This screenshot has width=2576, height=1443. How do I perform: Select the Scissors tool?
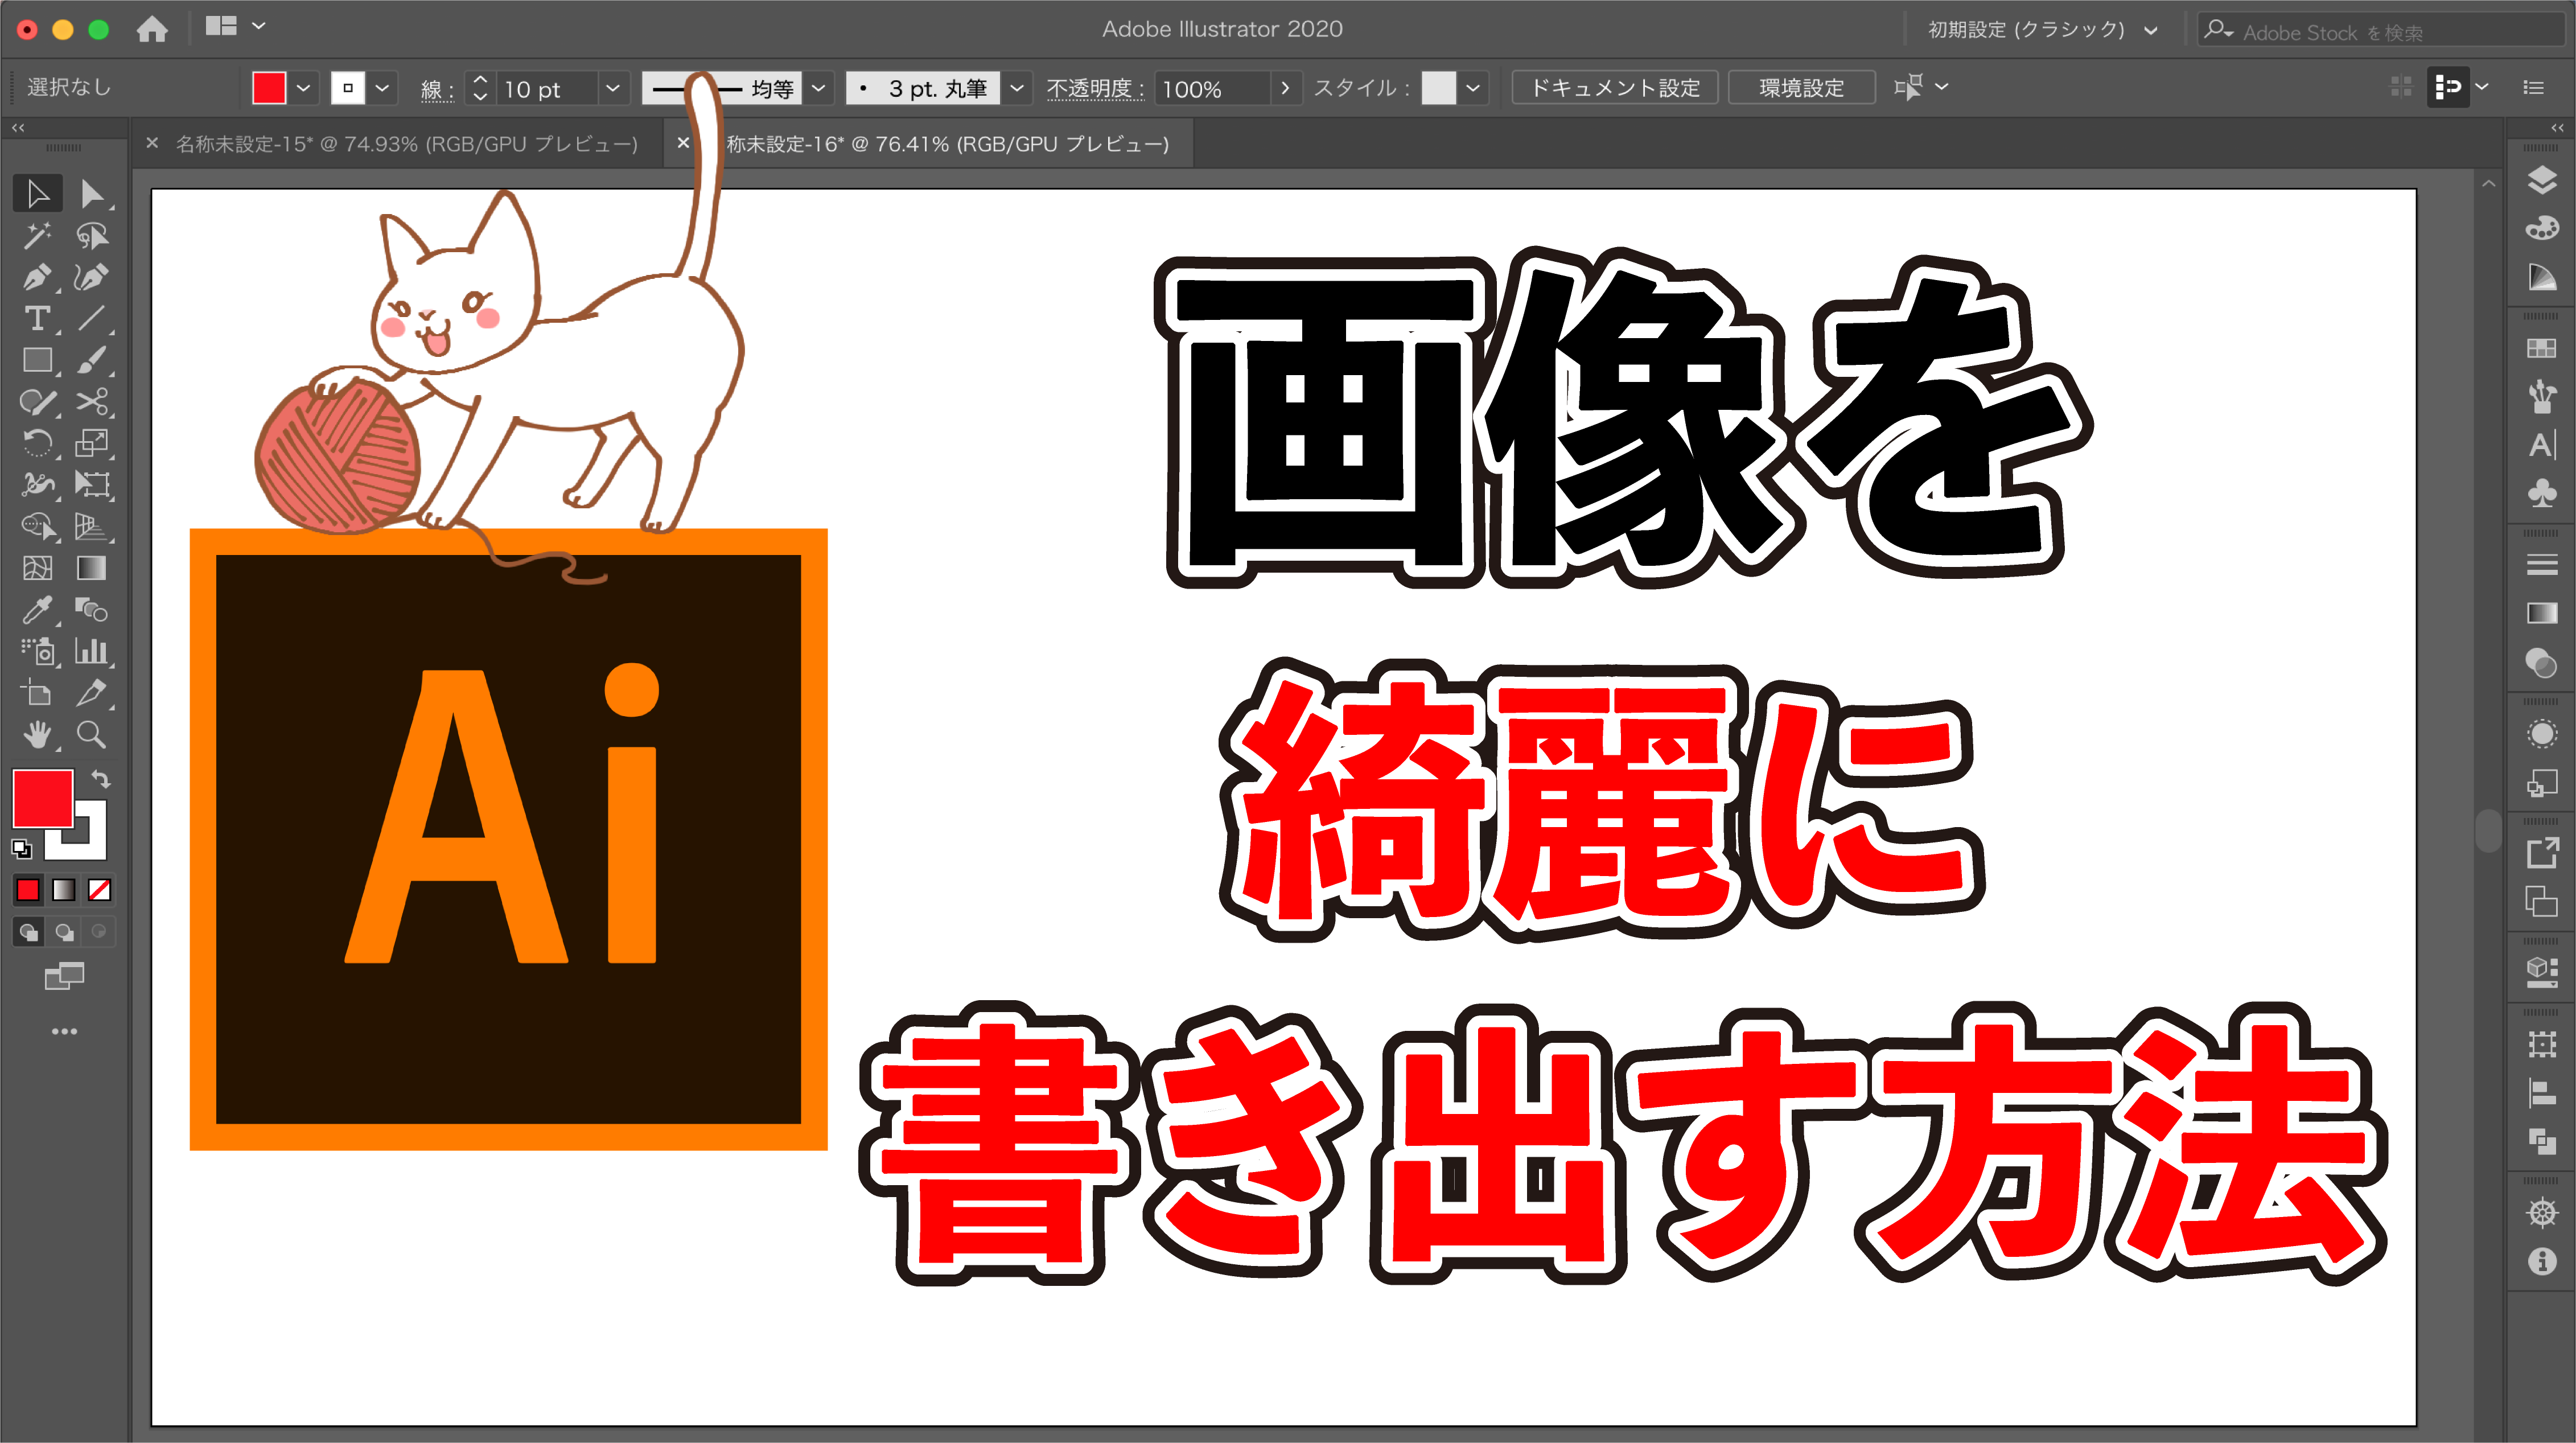point(92,402)
